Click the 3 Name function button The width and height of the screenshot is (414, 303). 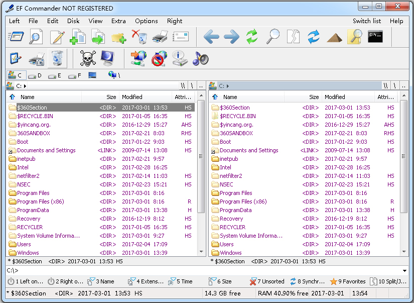[101, 281]
